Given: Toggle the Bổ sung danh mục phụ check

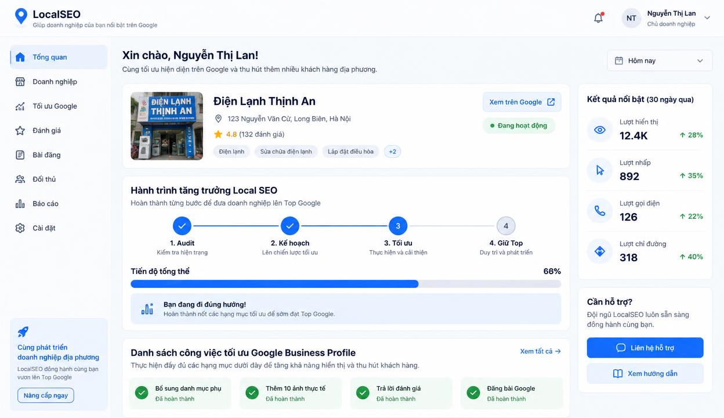Looking at the screenshot, I should (x=142, y=393).
